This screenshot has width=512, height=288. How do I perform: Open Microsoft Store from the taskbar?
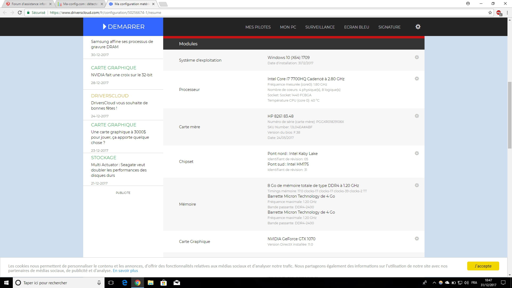[x=164, y=283]
